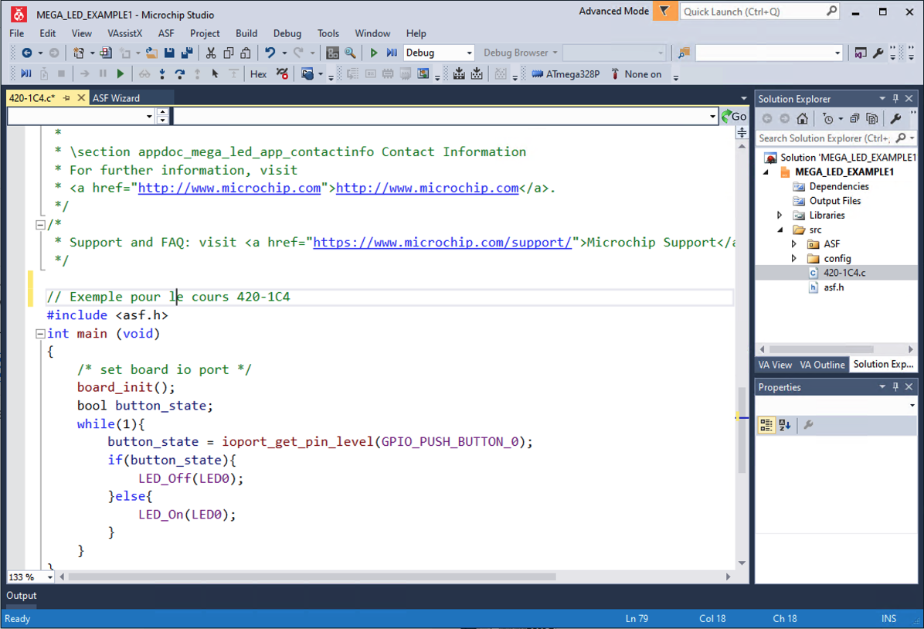The image size is (924, 629).
Task: Click the Find in Files magnifier icon
Action: tap(350, 53)
